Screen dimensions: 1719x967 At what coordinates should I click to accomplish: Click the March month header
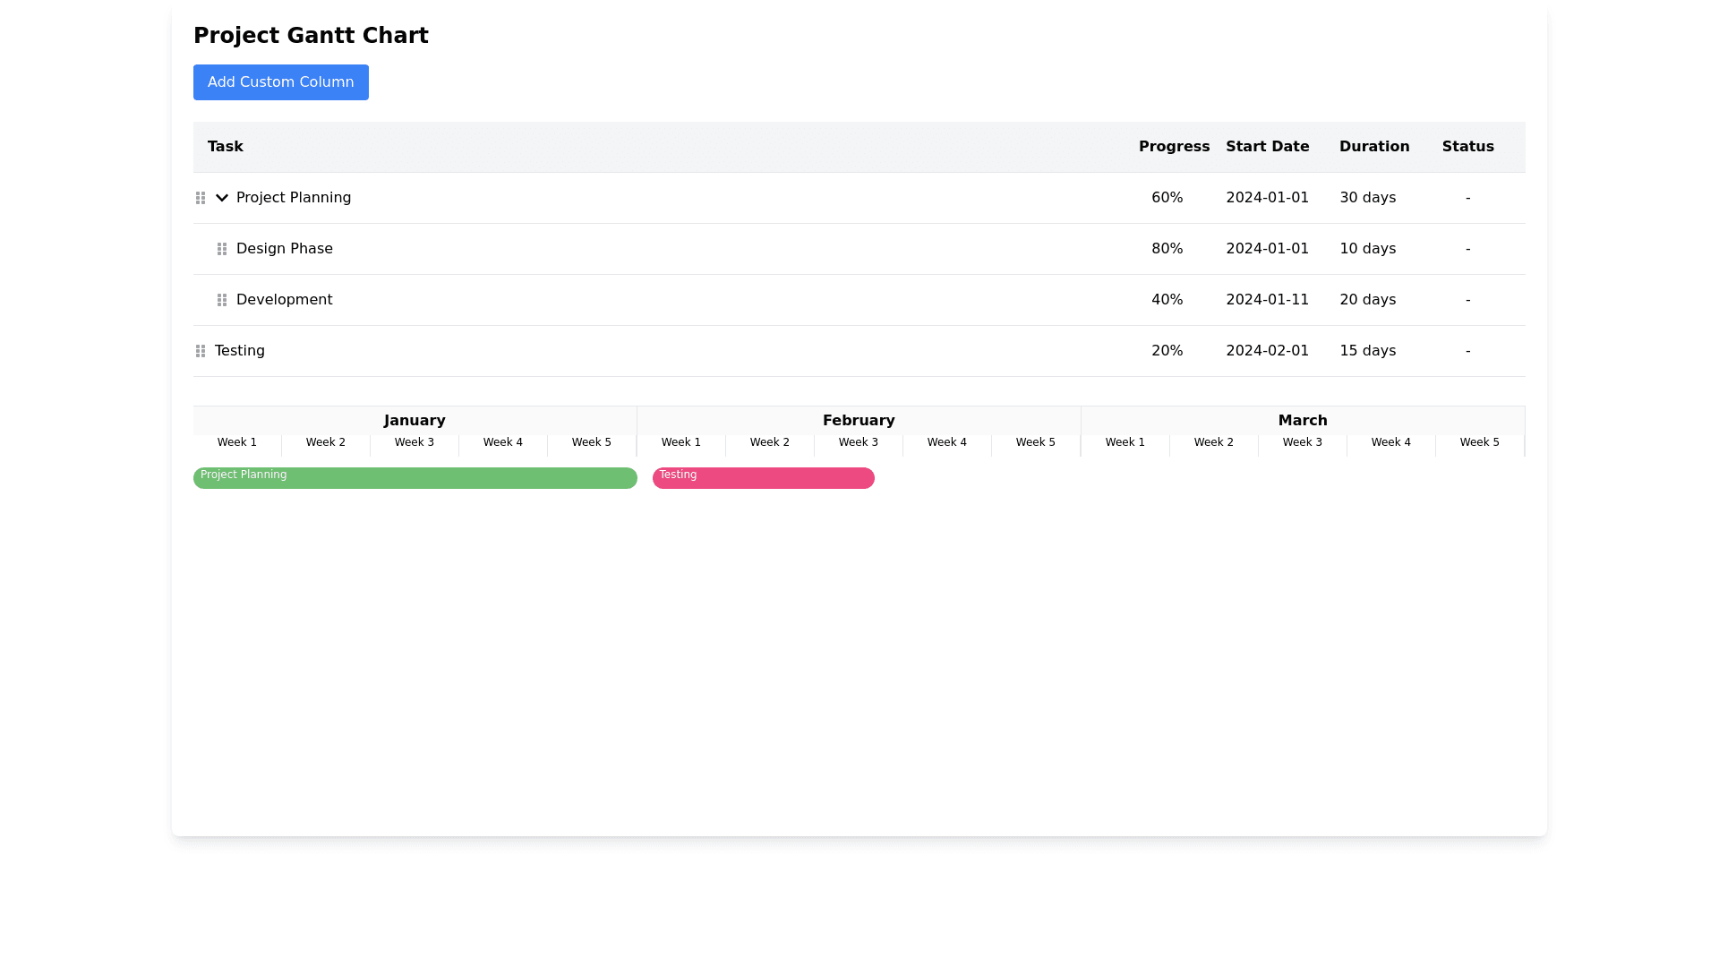(x=1303, y=421)
